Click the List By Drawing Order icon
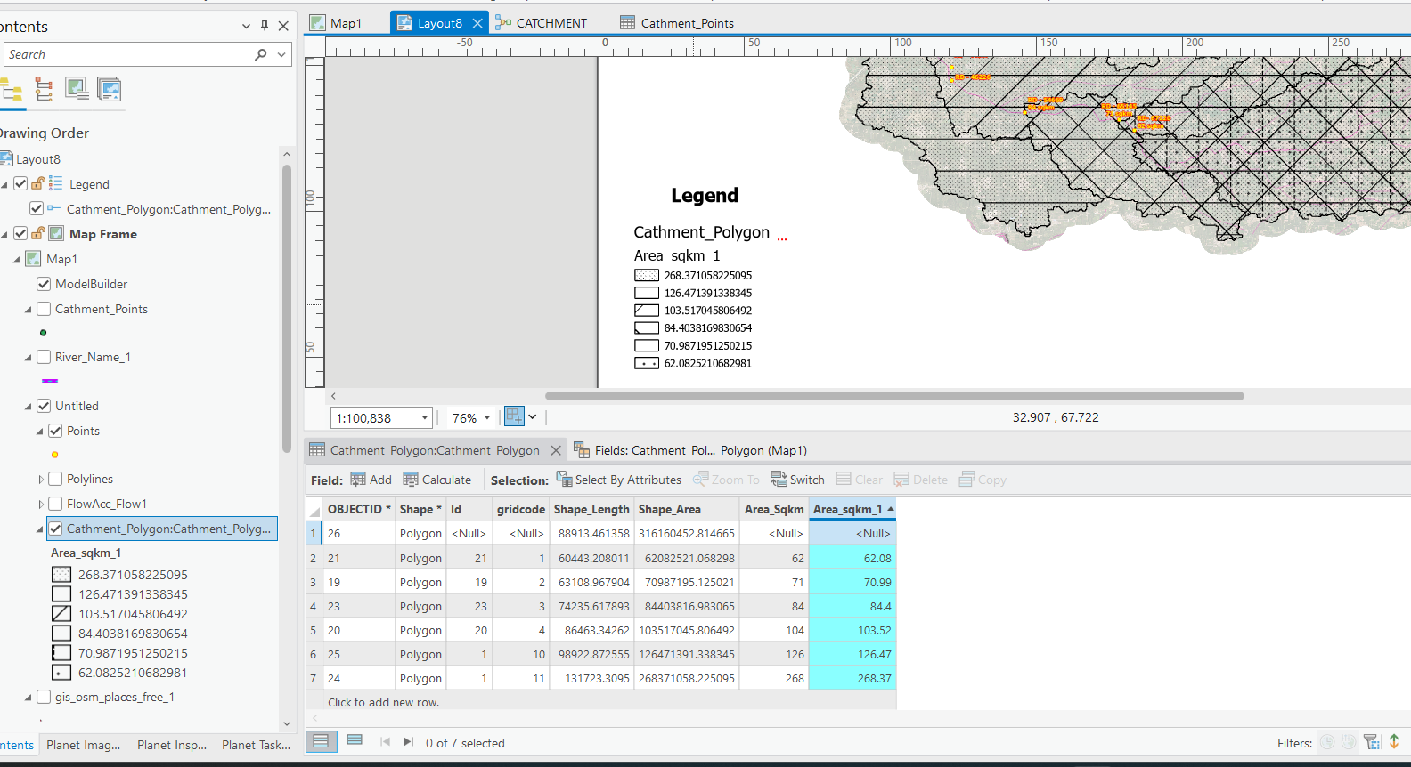The image size is (1411, 767). pyautogui.click(x=12, y=89)
